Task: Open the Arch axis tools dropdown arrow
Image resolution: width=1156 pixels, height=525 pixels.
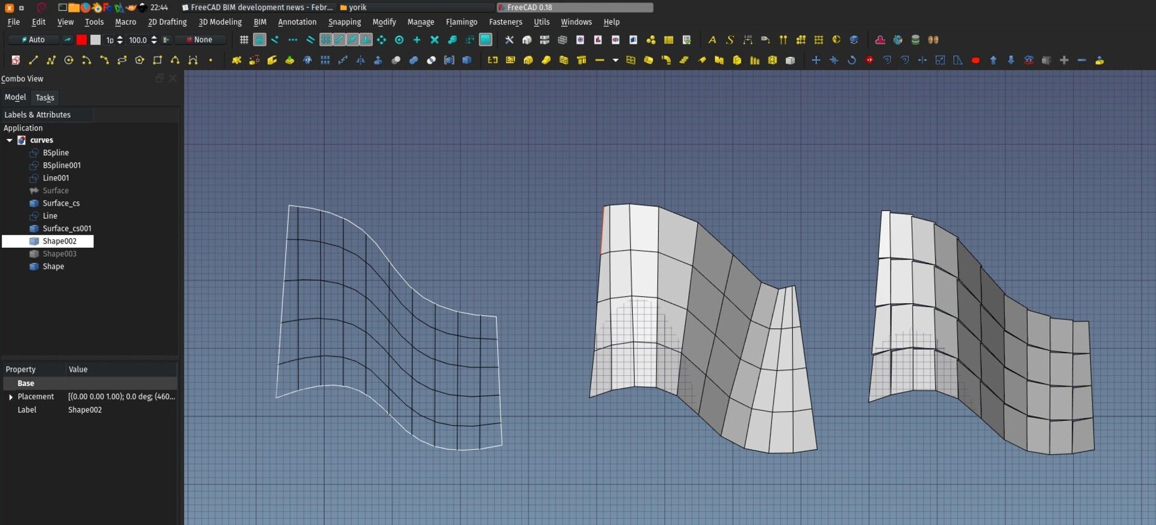Action: click(x=615, y=60)
